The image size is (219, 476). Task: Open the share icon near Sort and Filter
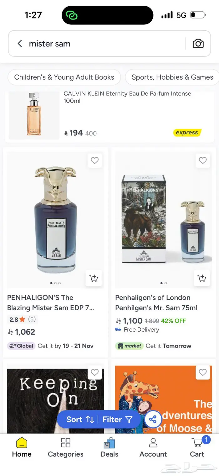[x=153, y=419]
